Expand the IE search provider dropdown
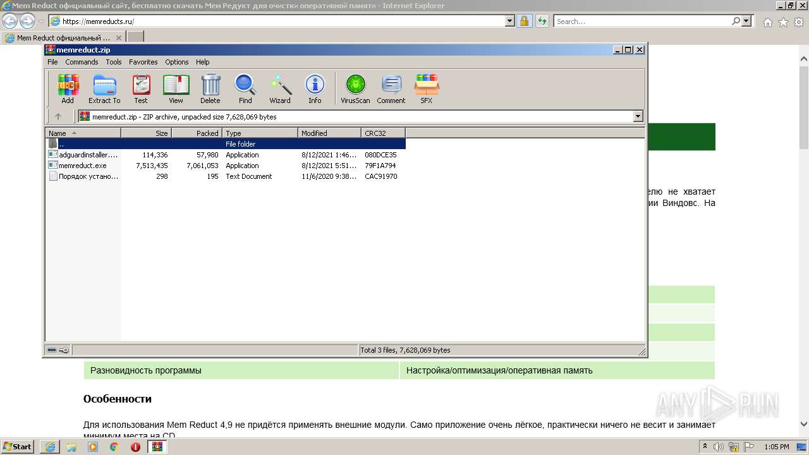 [747, 21]
